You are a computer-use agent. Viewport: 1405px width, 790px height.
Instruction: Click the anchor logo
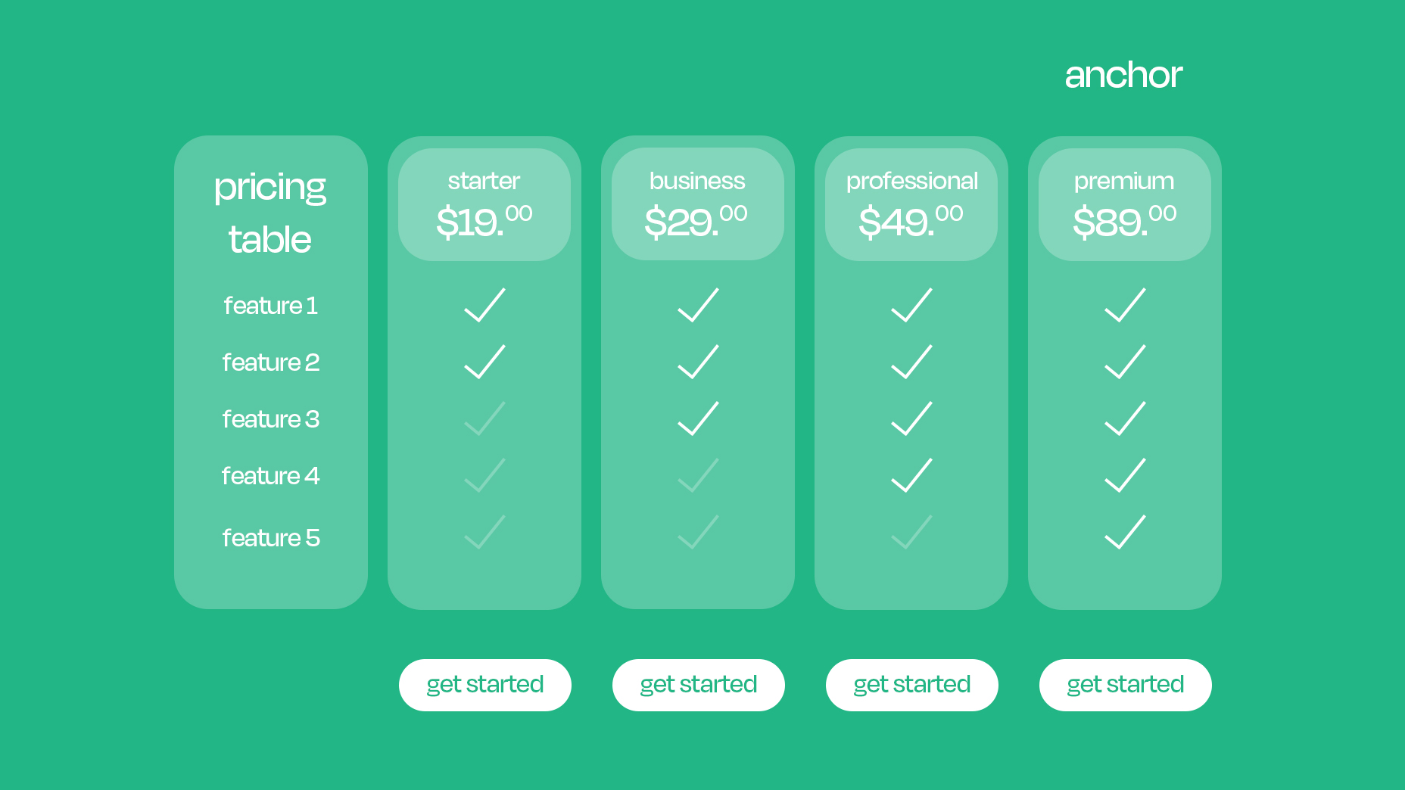point(1123,75)
